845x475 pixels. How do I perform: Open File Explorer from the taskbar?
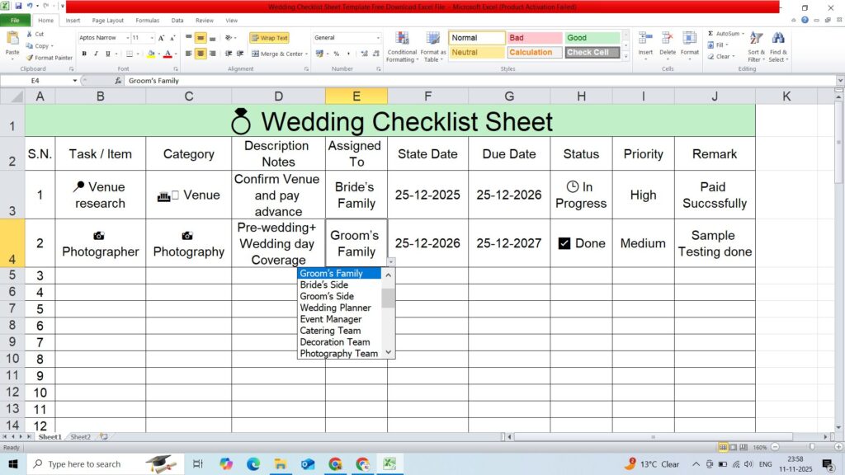coord(280,464)
